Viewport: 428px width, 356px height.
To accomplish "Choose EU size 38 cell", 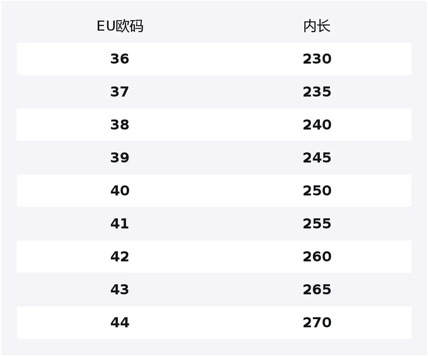I will (x=120, y=125).
